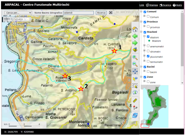Select the red pin marker tool
185x136 pixels.
click(135, 108)
